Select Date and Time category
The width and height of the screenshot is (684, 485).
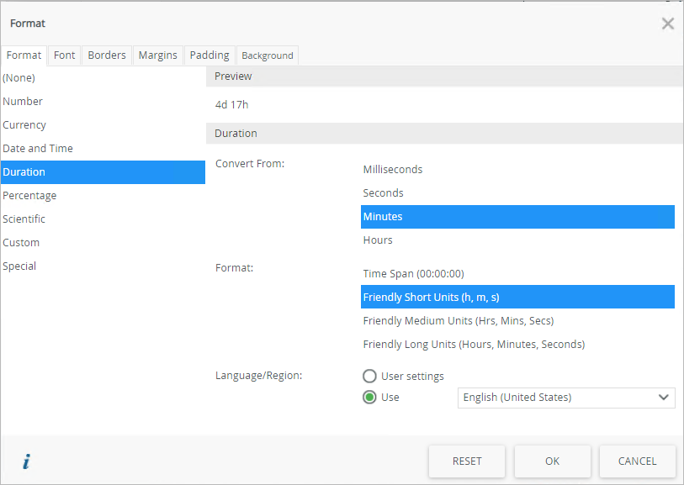click(x=38, y=149)
